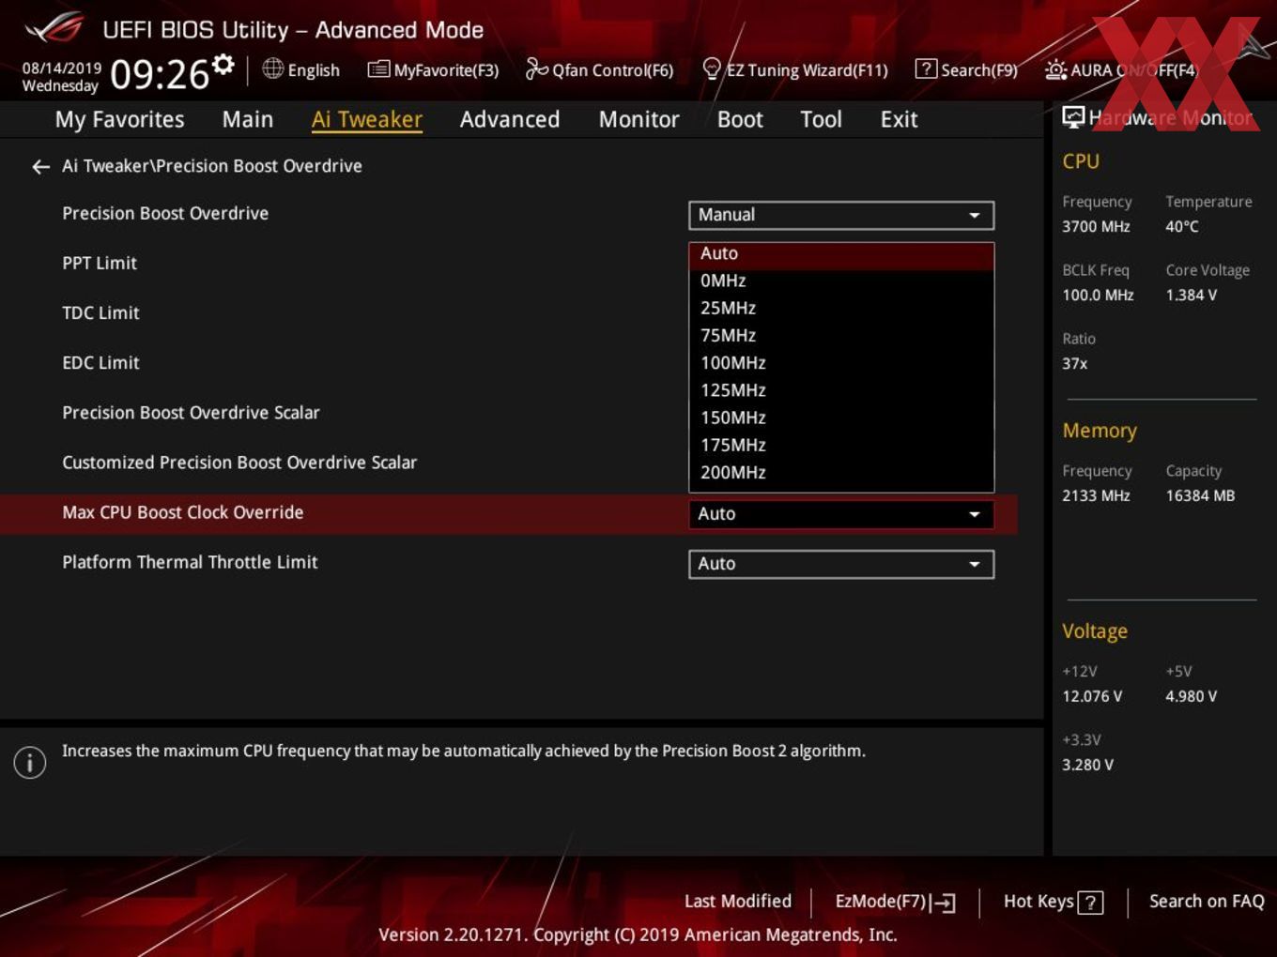
Task: Click the ROG logo icon
Action: click(54, 28)
